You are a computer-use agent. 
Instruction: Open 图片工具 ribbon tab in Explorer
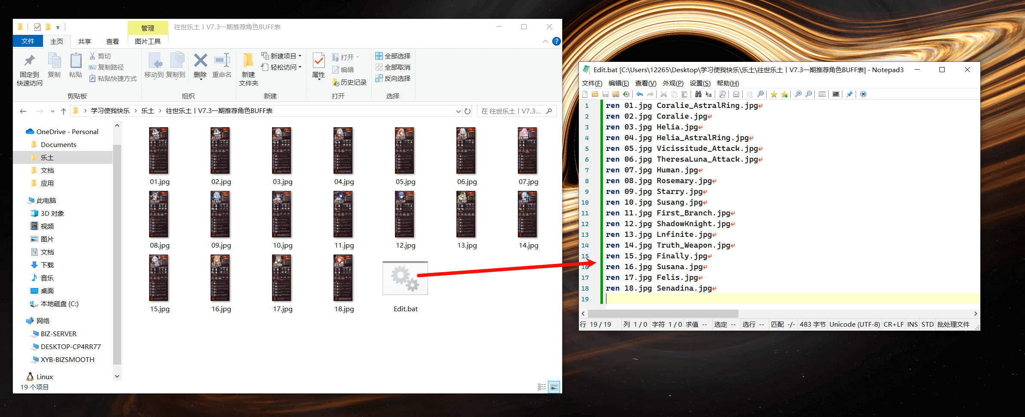tap(148, 41)
